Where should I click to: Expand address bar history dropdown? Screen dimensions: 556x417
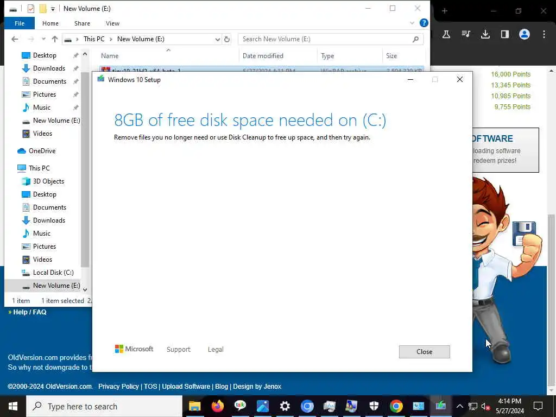click(x=217, y=39)
